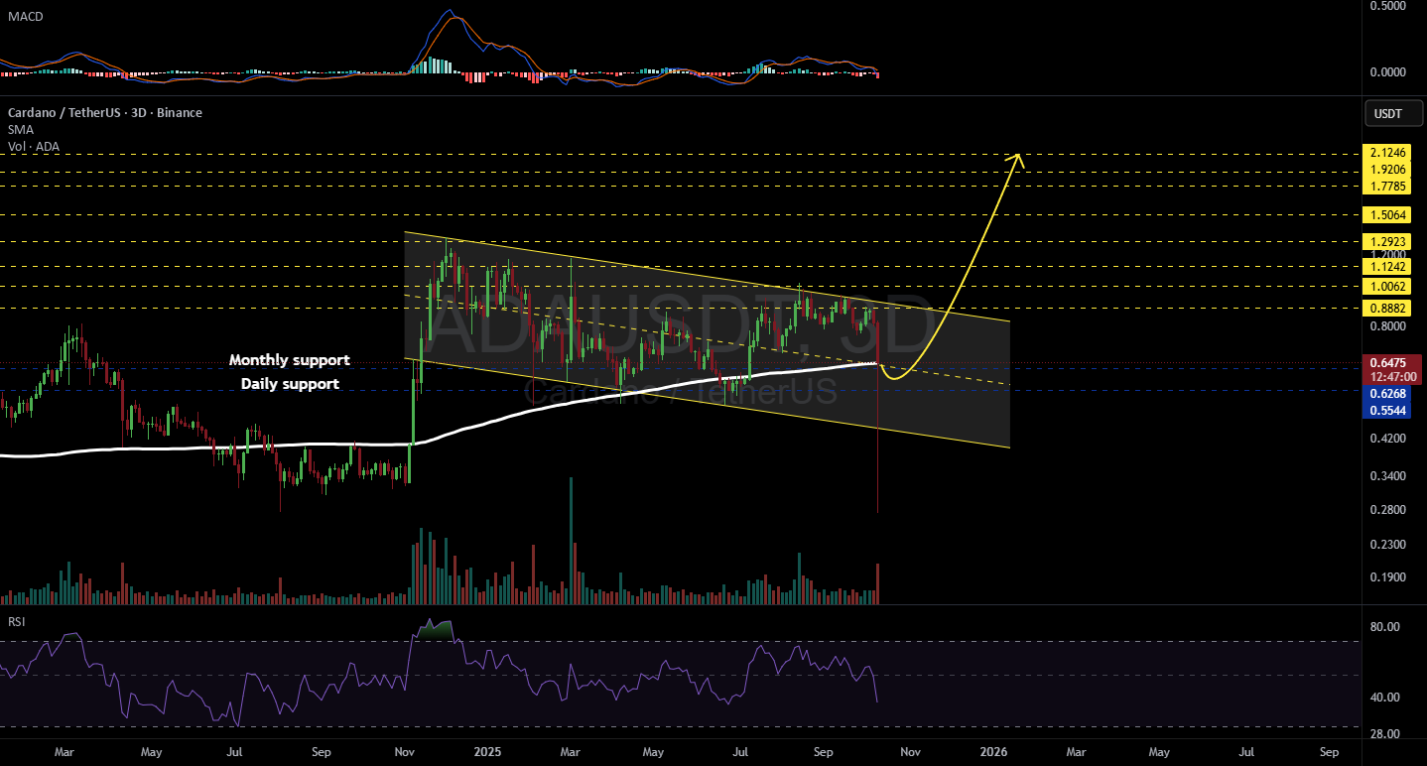Click the 2025 label on time axis

pos(486,752)
